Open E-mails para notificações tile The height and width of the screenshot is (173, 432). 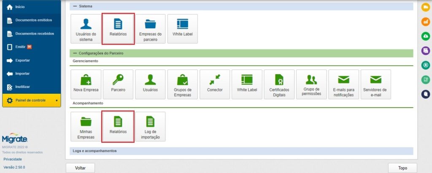[x=343, y=84]
